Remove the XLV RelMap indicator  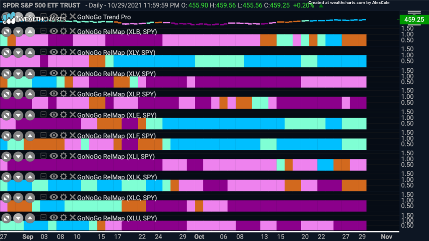[72, 73]
